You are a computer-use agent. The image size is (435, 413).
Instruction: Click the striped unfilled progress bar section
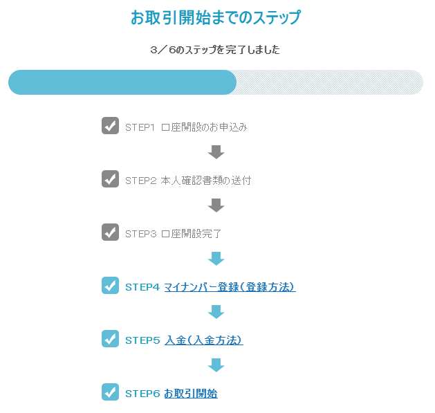pos(330,82)
